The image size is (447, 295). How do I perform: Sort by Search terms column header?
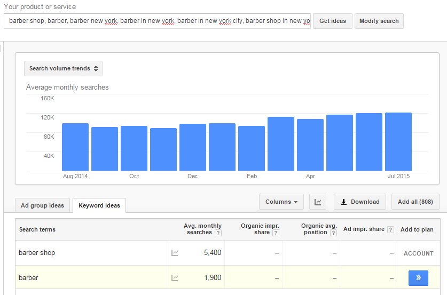(x=37, y=229)
